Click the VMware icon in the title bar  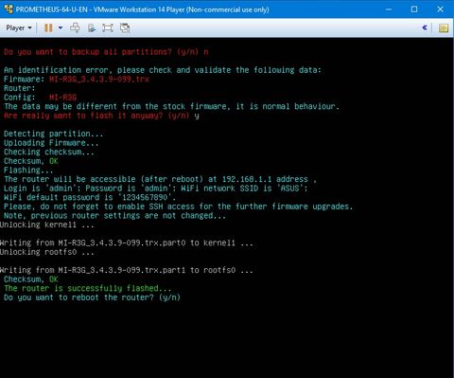coord(9,9)
